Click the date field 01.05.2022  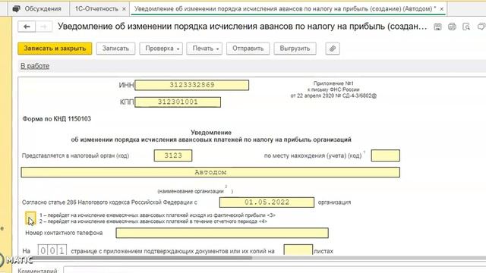(x=267, y=202)
